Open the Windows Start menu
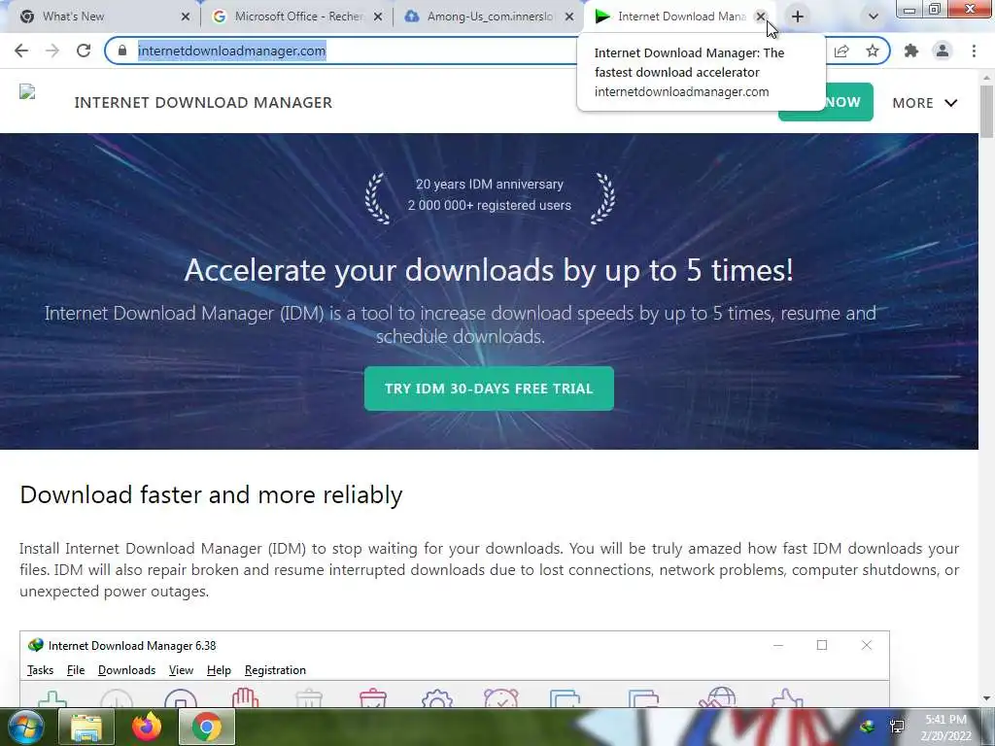The width and height of the screenshot is (995, 746). (x=25, y=727)
